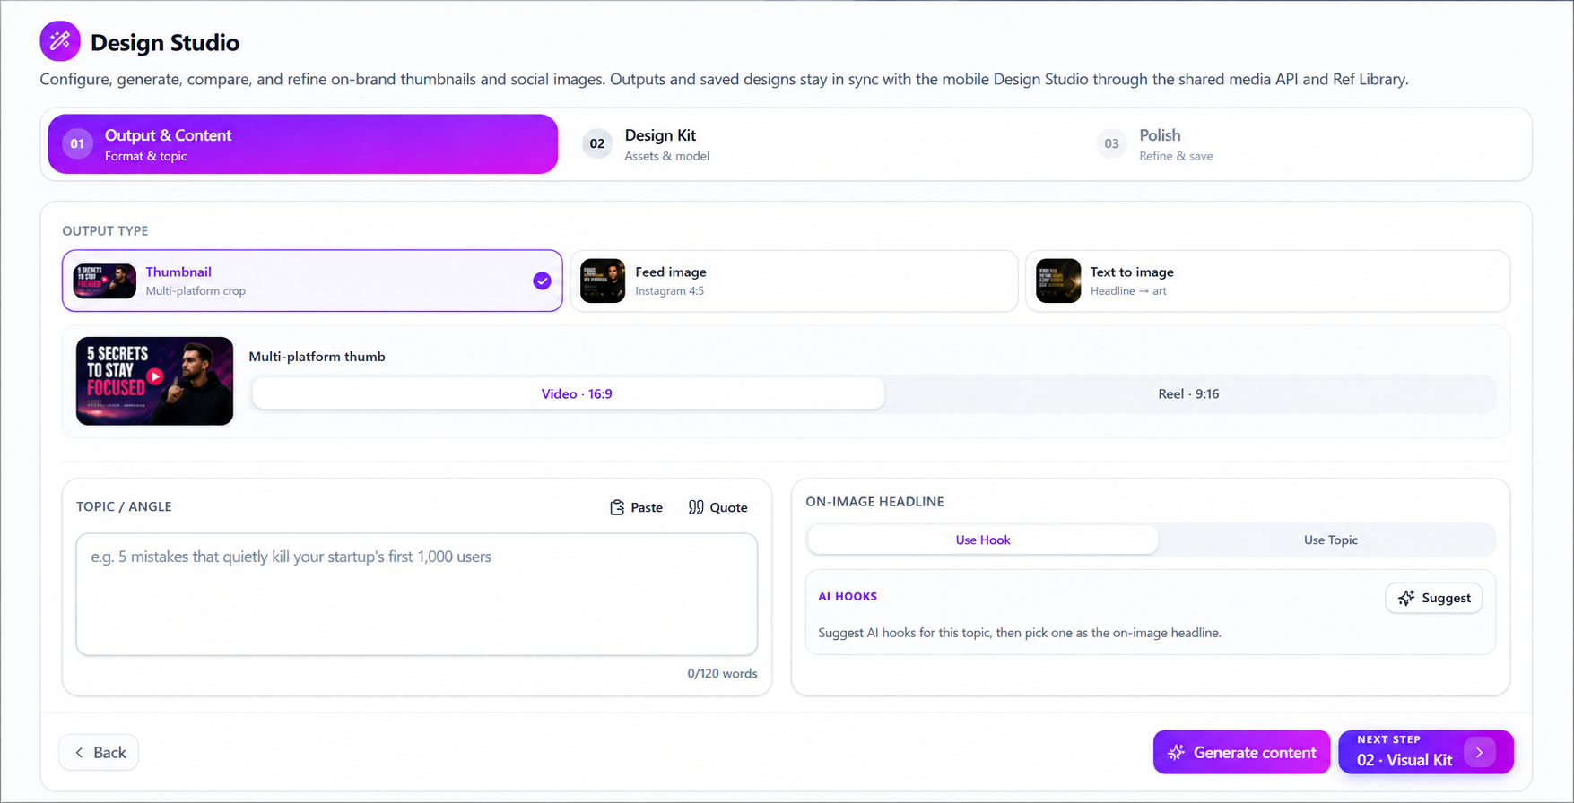1574x803 pixels.
Task: Click the Thumbnail option preview icon
Action: (105, 281)
